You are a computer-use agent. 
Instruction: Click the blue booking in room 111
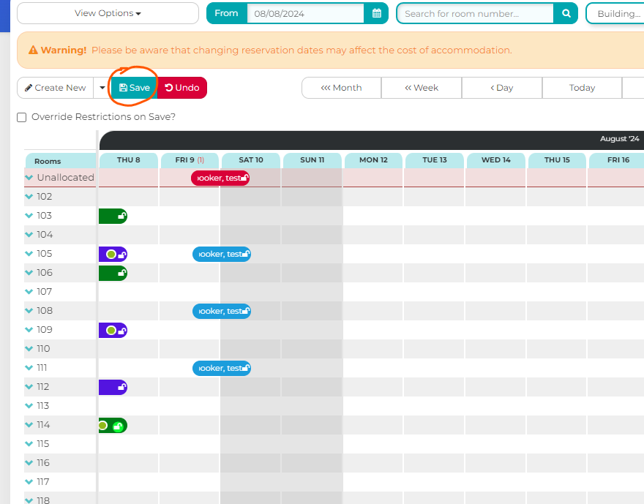[x=222, y=368]
